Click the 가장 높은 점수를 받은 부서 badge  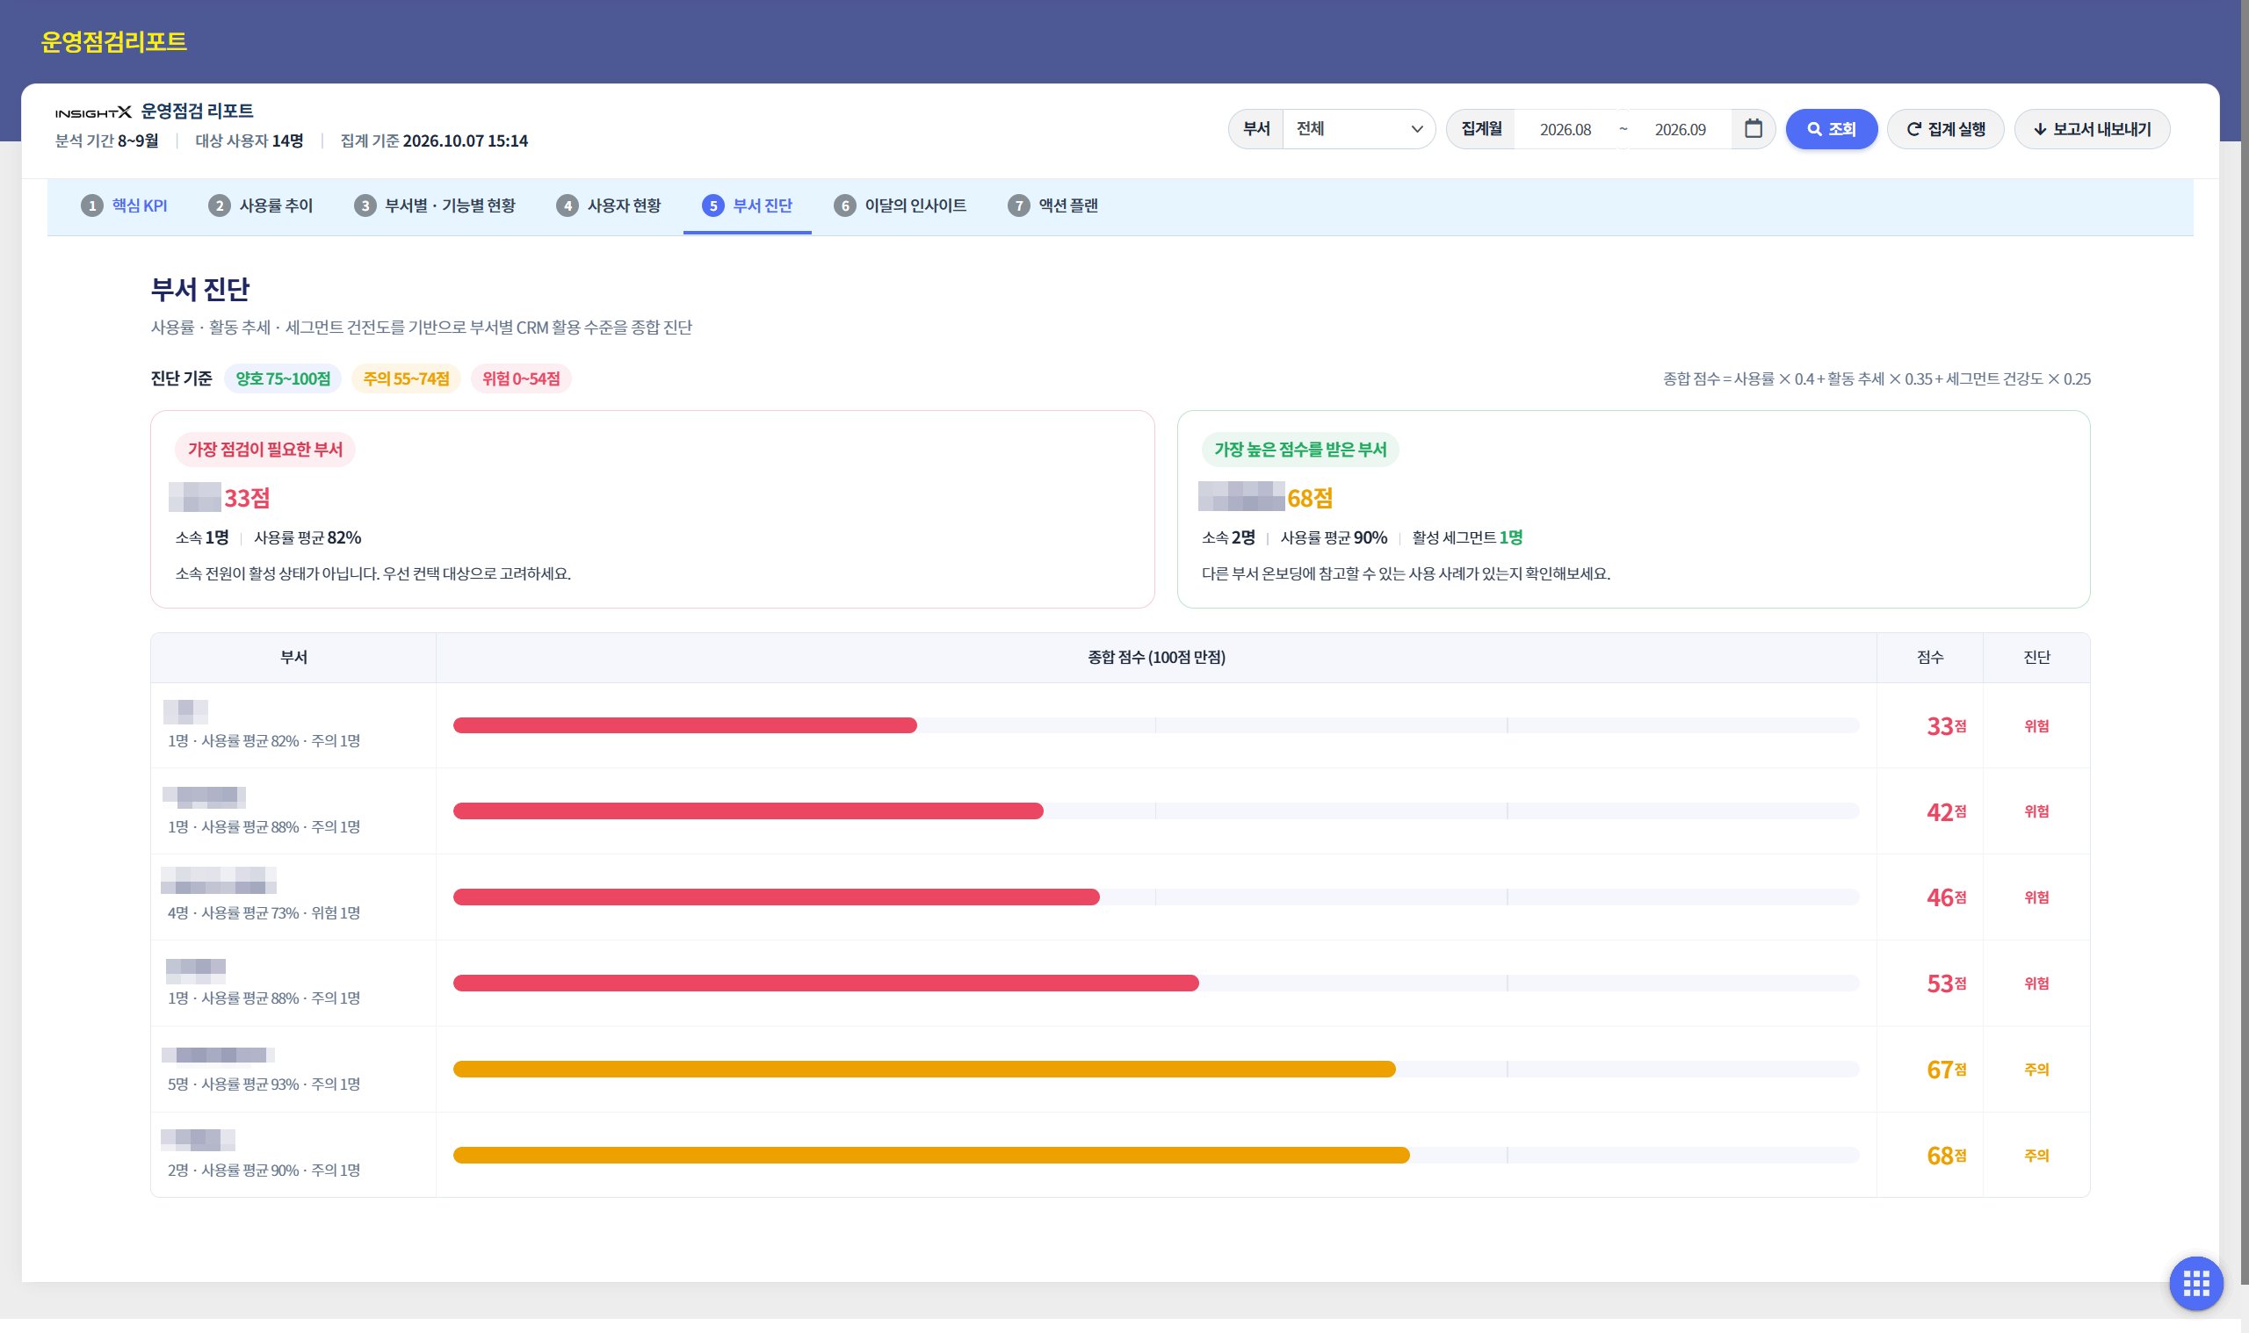point(1300,449)
